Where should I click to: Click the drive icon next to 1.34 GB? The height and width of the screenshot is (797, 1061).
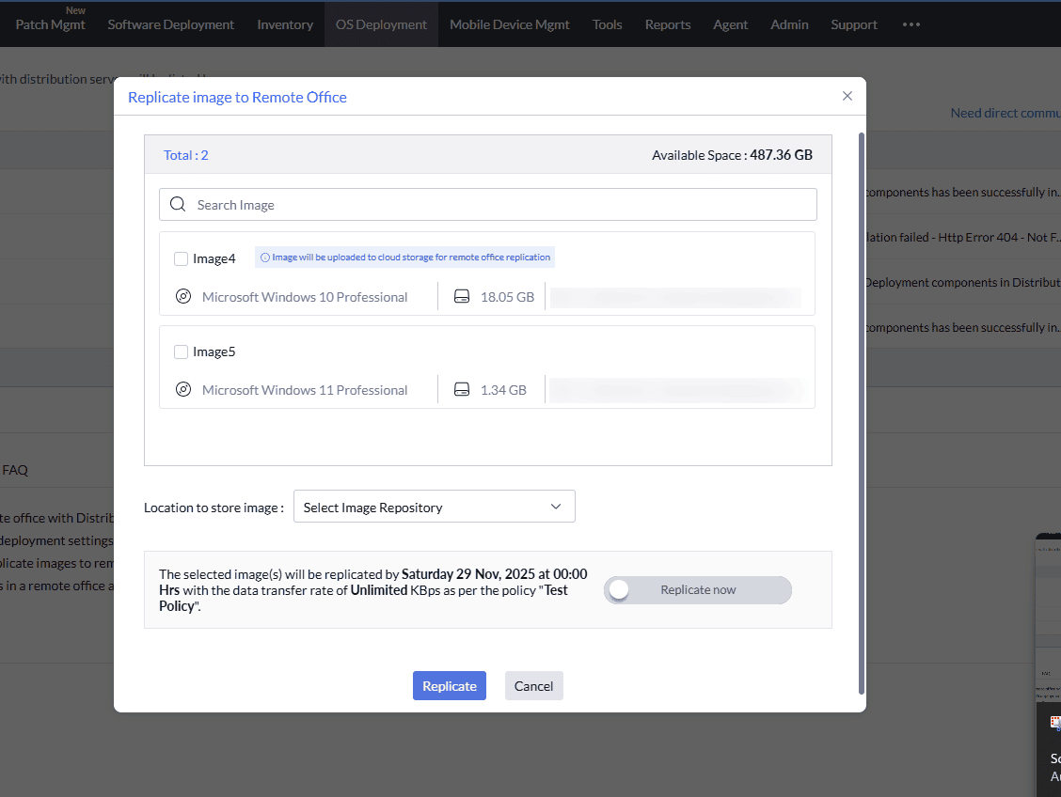pos(462,390)
